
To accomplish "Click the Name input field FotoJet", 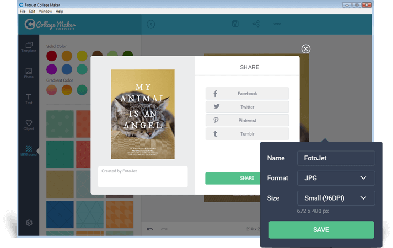I will click(x=336, y=158).
